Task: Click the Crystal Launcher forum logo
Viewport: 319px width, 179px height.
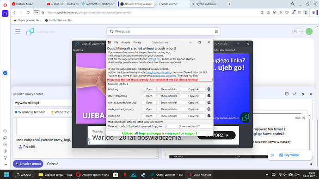Action: pyautogui.click(x=30, y=31)
